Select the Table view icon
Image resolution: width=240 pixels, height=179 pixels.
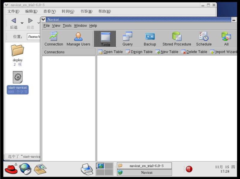coord(105,39)
